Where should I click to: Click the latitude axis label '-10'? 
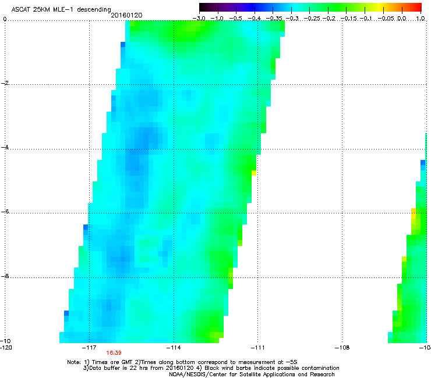click(5, 341)
